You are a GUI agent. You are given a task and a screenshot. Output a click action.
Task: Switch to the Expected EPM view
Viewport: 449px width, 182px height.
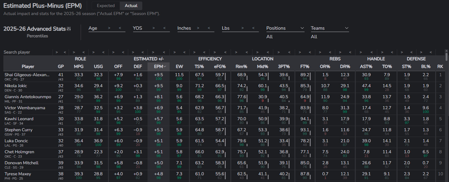click(106, 6)
